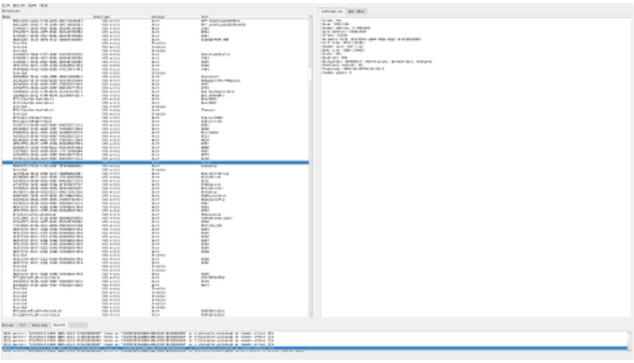Open the tab beside the Information tab
Image resolution: width=634 pixels, height=363 pixels.
click(356, 11)
